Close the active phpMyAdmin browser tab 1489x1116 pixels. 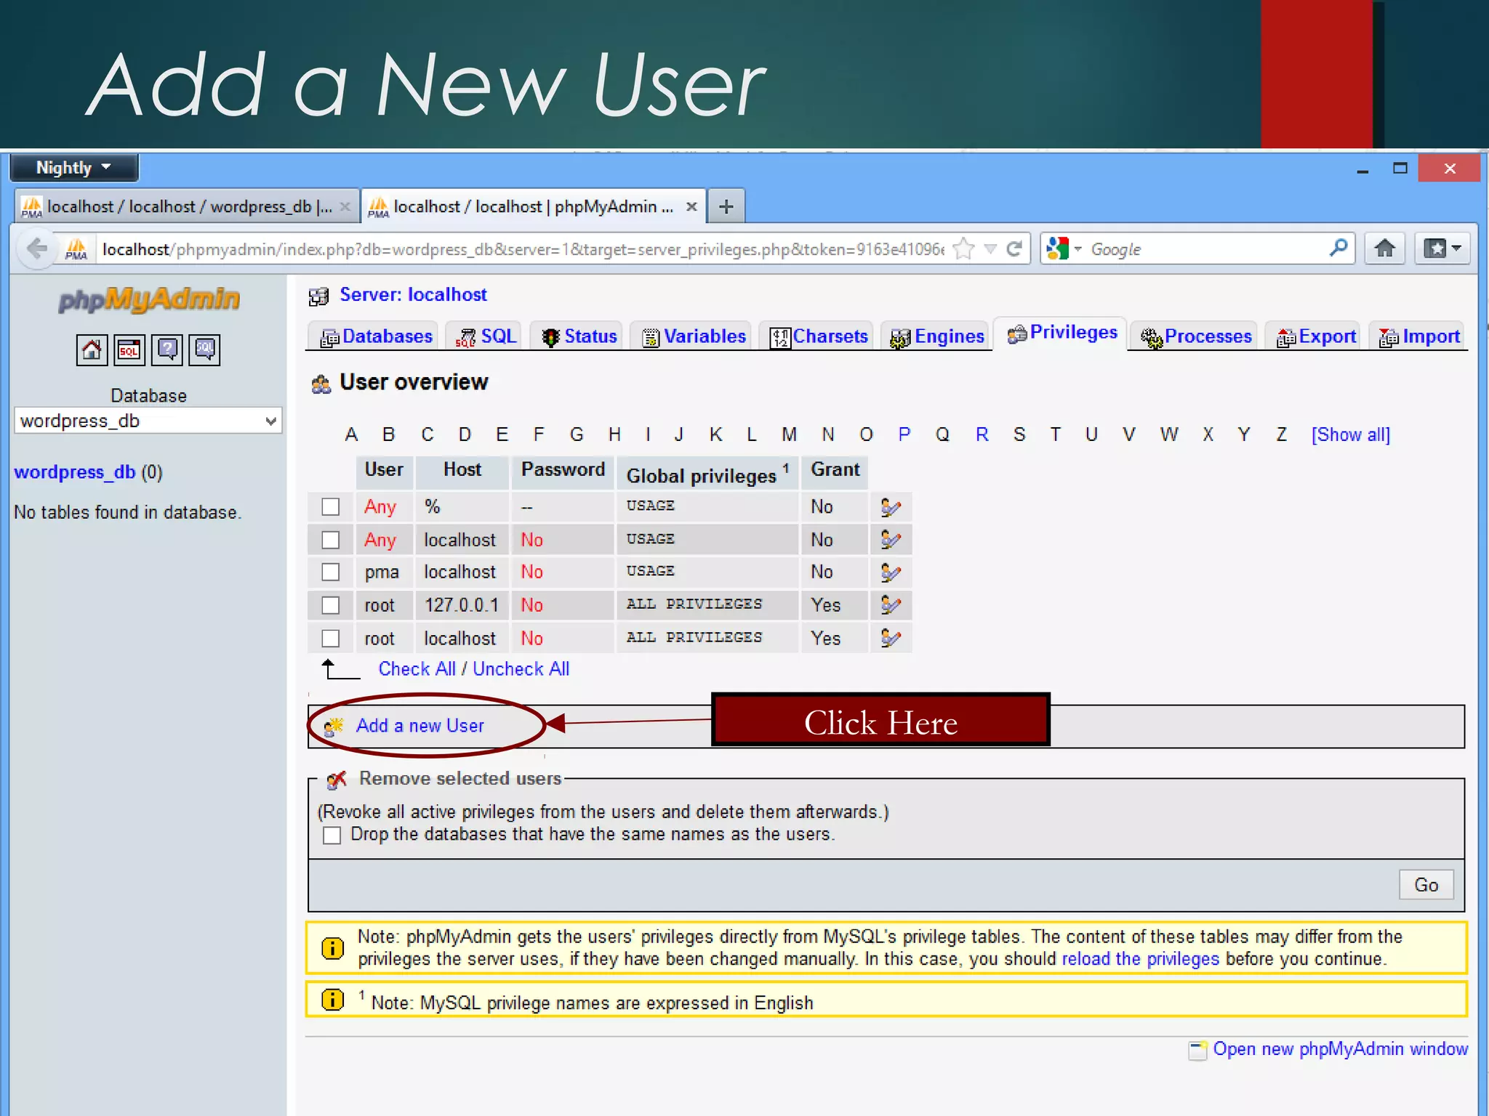coord(692,206)
